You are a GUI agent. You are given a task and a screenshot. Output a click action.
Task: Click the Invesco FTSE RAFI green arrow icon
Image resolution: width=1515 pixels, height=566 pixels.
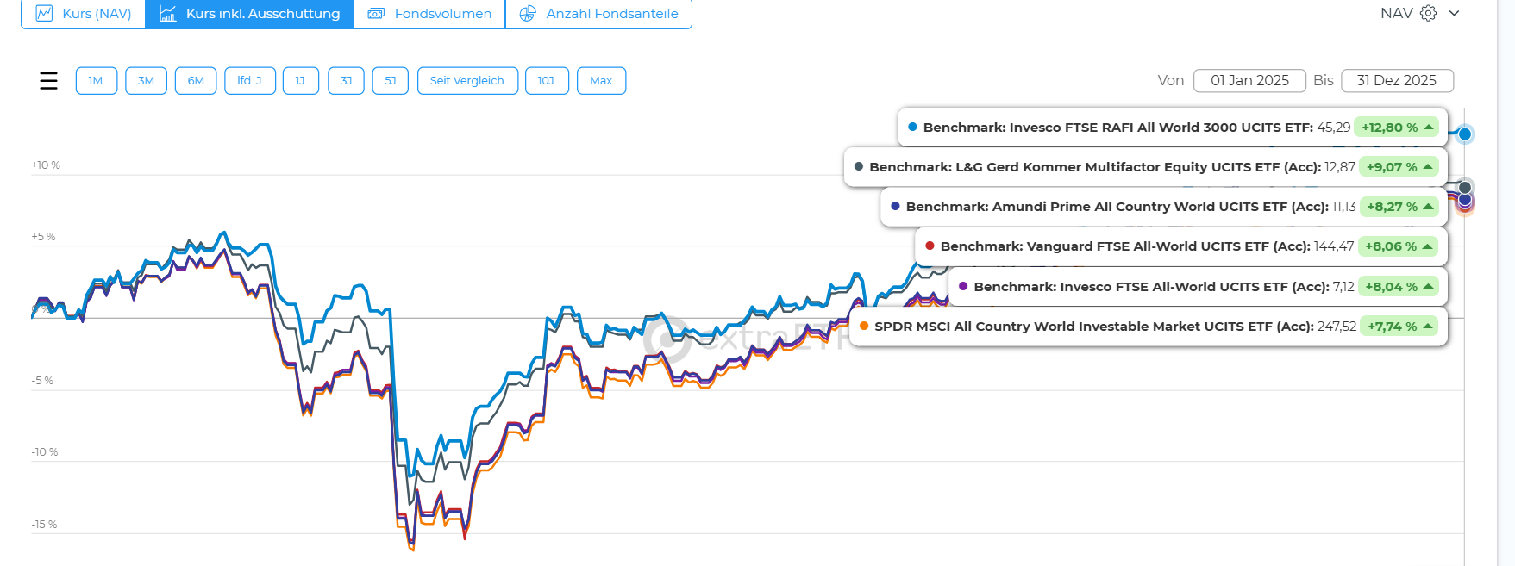point(1429,128)
